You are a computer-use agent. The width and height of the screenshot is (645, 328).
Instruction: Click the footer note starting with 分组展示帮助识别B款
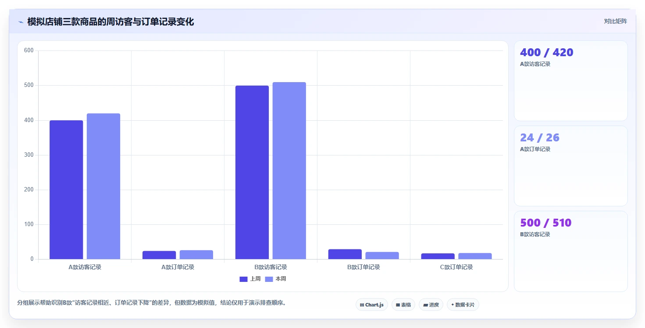click(152, 303)
